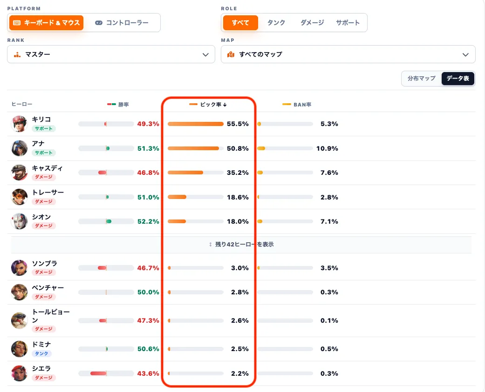The height and width of the screenshot is (392, 485).
Task: Click Tracer's hero portrait icon
Action: [x=19, y=197]
